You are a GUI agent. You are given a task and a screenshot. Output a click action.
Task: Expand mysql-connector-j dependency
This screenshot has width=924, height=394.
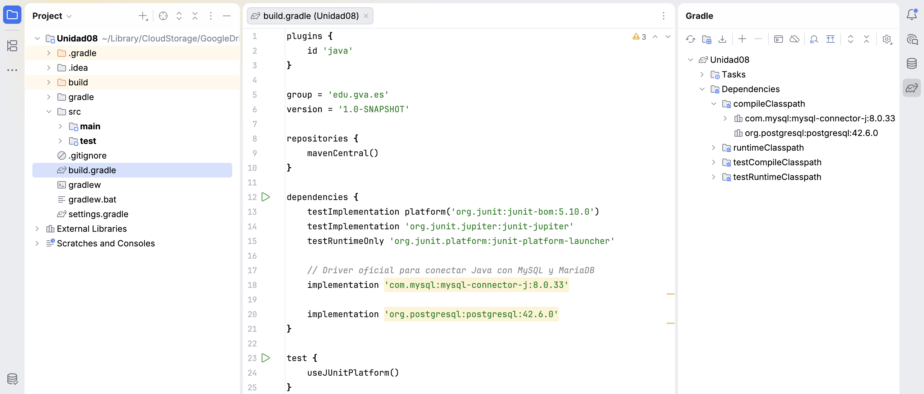(x=725, y=118)
